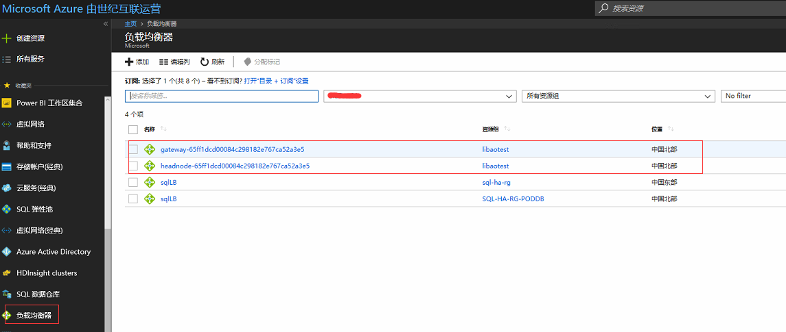Expand the subscription dropdown with redacted name

[419, 97]
